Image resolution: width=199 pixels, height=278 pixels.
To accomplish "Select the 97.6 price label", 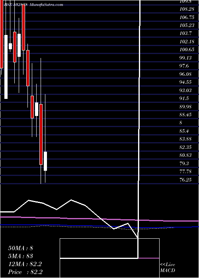I will click(184, 66).
